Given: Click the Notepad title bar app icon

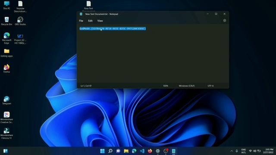Looking at the screenshot, I should (81, 14).
